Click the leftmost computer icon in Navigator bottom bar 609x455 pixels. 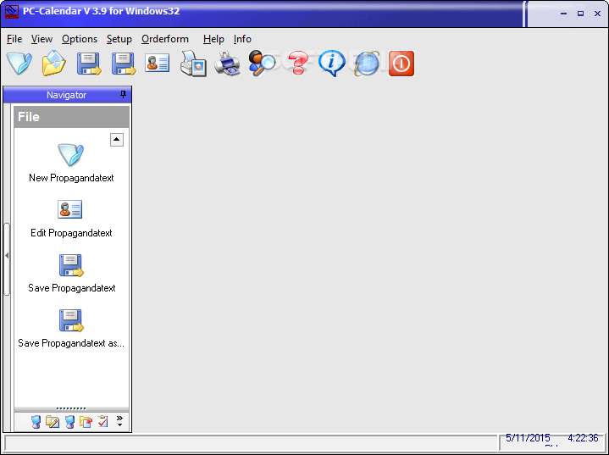click(x=36, y=422)
